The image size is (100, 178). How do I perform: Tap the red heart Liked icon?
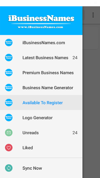[x=9, y=148]
